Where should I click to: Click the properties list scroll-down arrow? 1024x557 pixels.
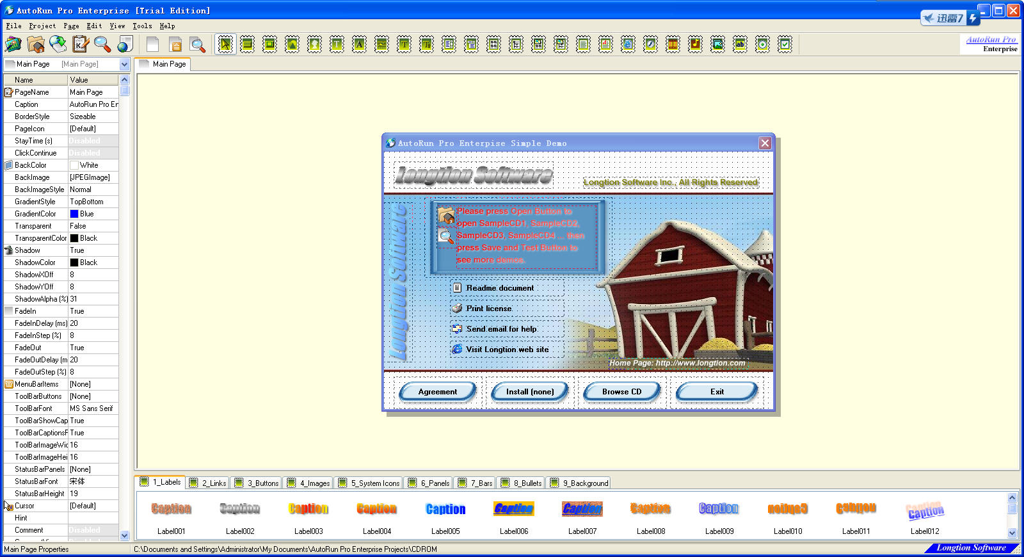click(x=124, y=535)
